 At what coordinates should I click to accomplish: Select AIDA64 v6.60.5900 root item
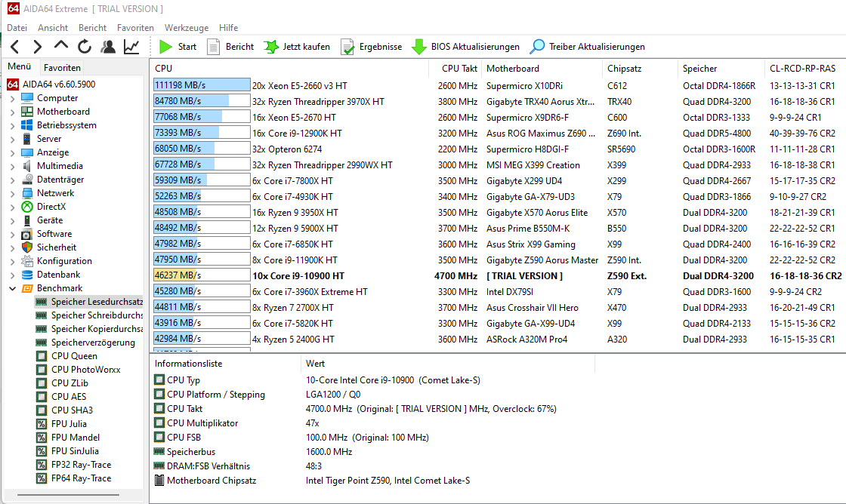pos(51,84)
